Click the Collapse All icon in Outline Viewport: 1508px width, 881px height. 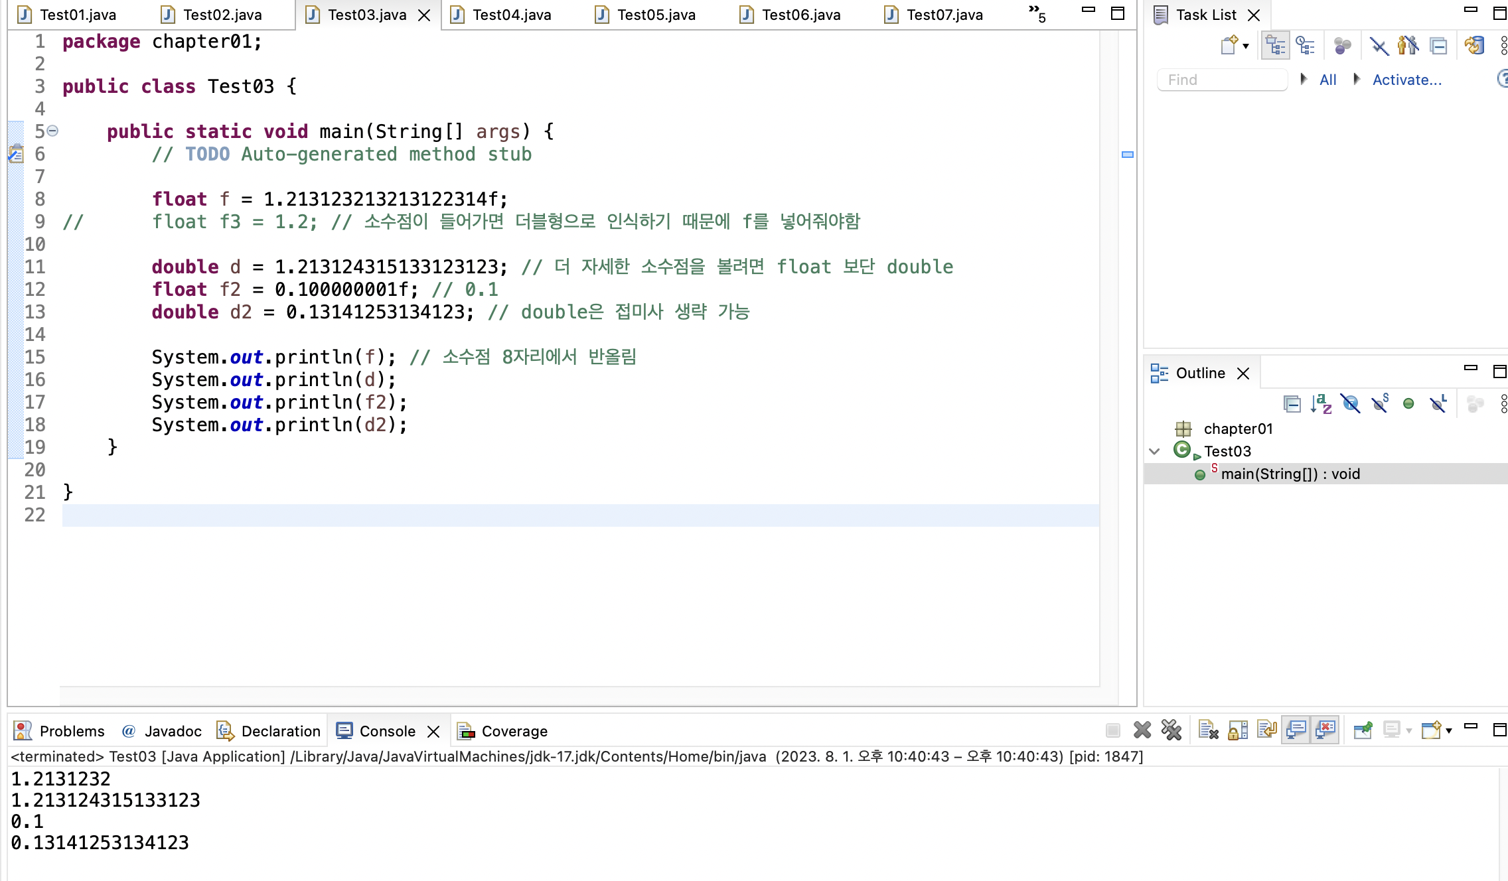coord(1292,403)
